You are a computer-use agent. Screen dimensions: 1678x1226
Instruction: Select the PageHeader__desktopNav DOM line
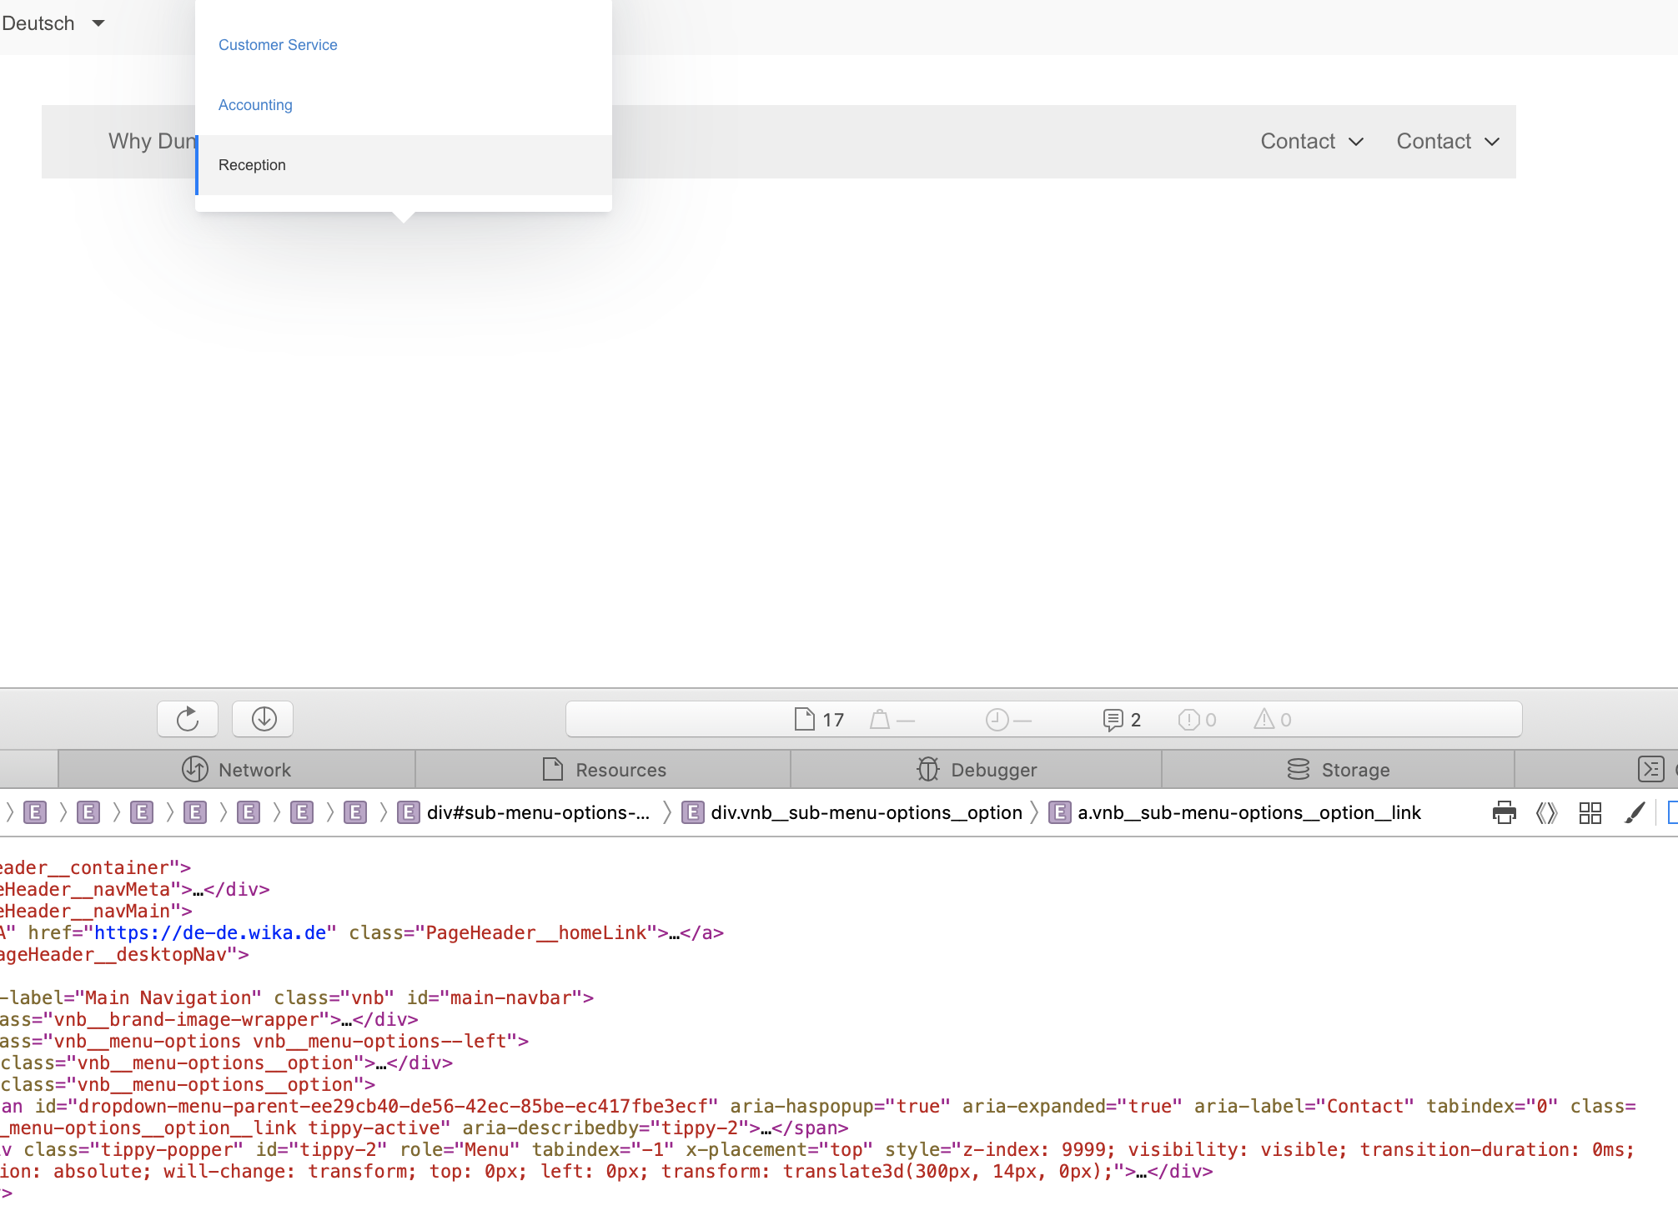pos(125,954)
